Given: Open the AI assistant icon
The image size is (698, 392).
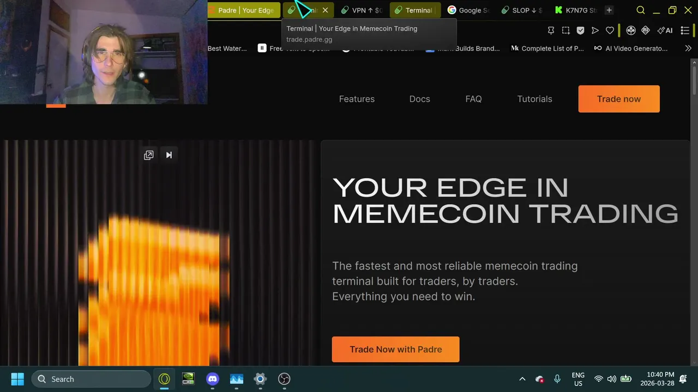Looking at the screenshot, I should [665, 30].
